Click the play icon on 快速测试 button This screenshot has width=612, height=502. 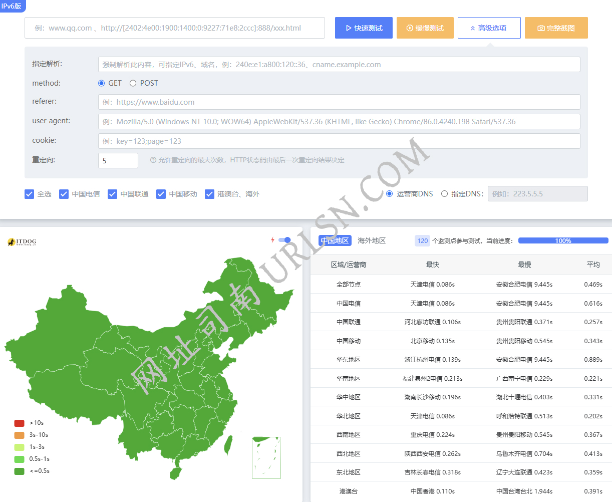coord(350,28)
